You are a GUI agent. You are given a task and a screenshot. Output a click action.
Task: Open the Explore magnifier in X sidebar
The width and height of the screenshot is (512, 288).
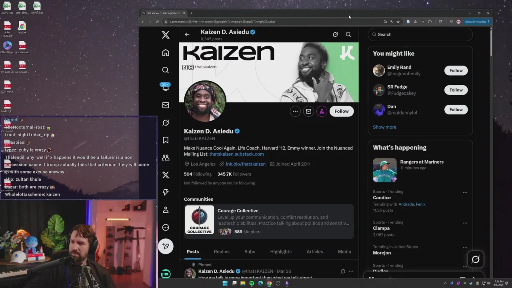pyautogui.click(x=166, y=70)
